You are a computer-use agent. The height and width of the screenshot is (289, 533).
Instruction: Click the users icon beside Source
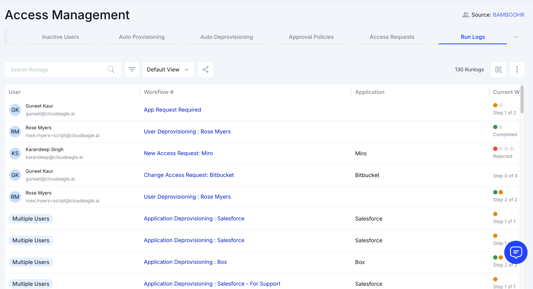466,15
